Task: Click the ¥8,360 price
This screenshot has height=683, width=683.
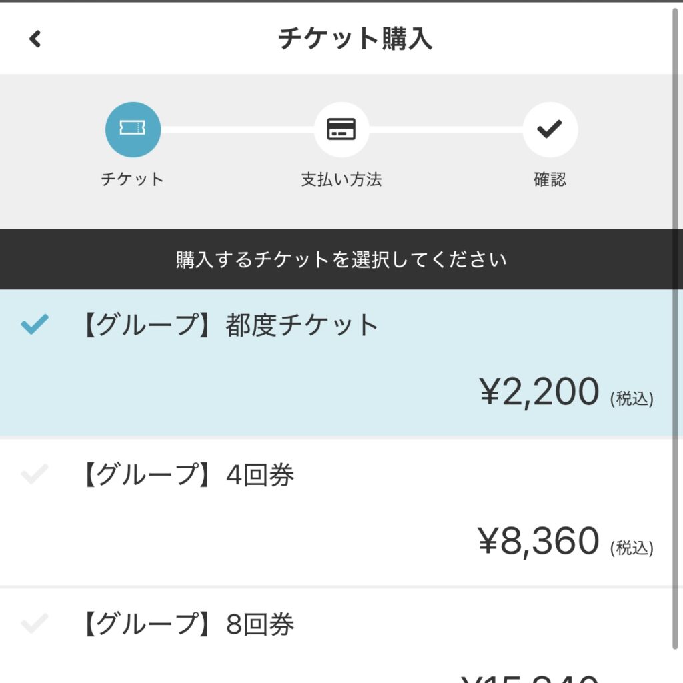Action: [538, 541]
